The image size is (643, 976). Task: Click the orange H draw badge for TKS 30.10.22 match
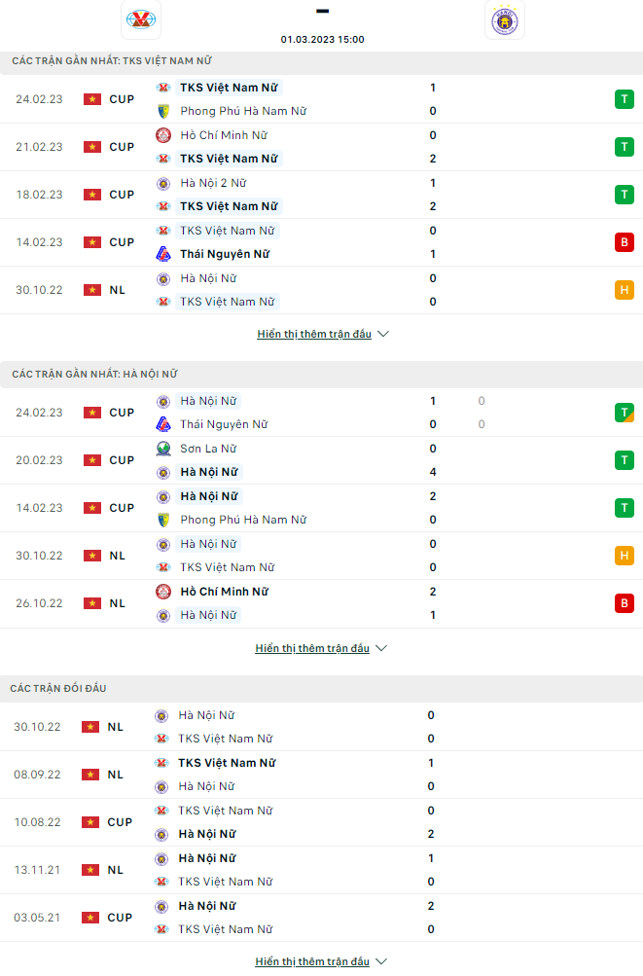point(624,290)
